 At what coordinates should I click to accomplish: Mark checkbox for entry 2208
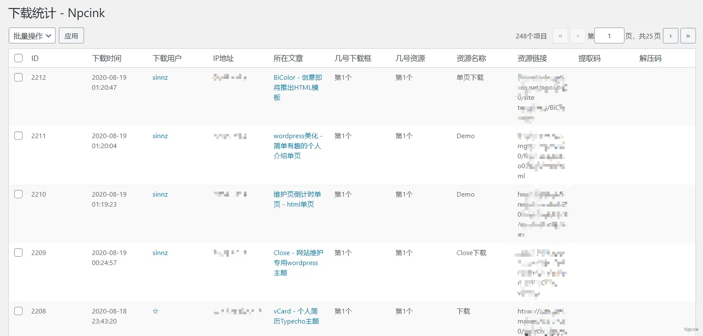(18, 311)
